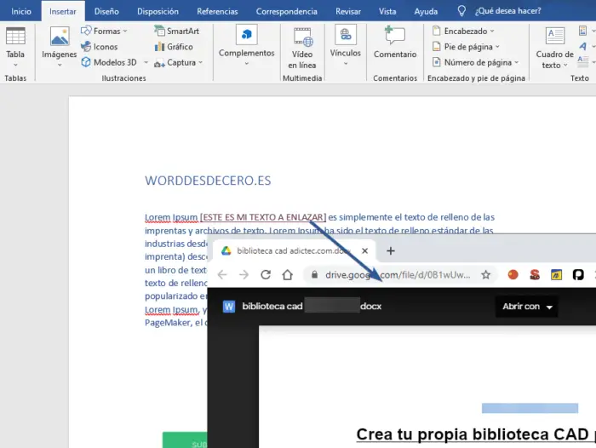Click the Vínculos link icon
Image resolution: width=596 pixels, height=448 pixels.
click(x=346, y=35)
